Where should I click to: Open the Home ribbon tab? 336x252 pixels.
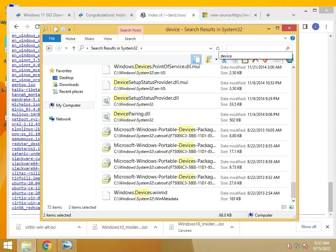[71, 39]
